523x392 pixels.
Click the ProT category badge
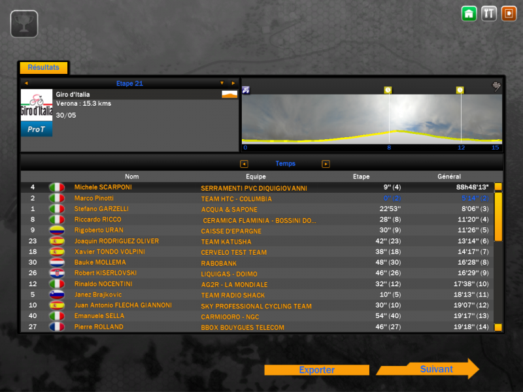37,129
